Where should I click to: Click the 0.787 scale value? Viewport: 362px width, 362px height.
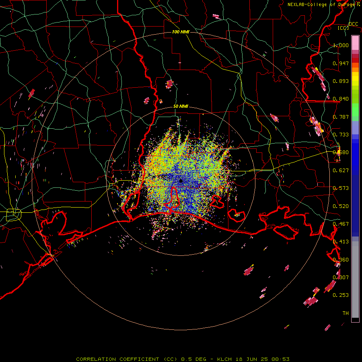point(341,117)
